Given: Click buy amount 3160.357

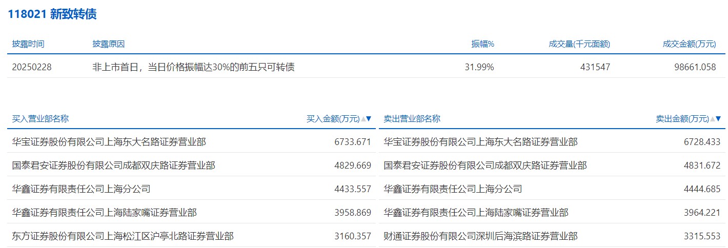Looking at the screenshot, I should (x=352, y=236).
